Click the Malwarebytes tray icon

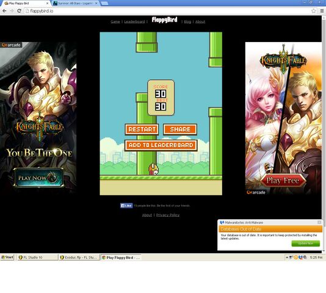click(300, 258)
